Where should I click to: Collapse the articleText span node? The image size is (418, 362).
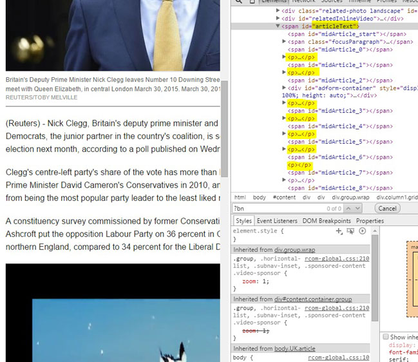[278, 26]
